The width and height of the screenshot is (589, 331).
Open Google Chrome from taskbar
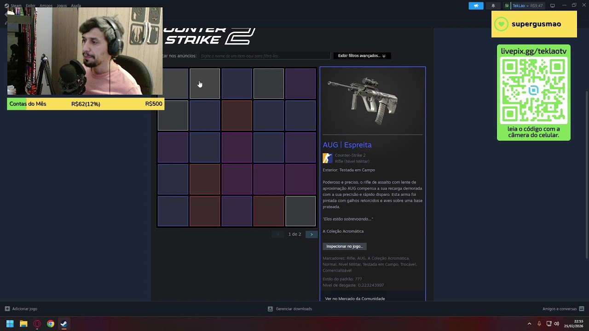(x=51, y=324)
